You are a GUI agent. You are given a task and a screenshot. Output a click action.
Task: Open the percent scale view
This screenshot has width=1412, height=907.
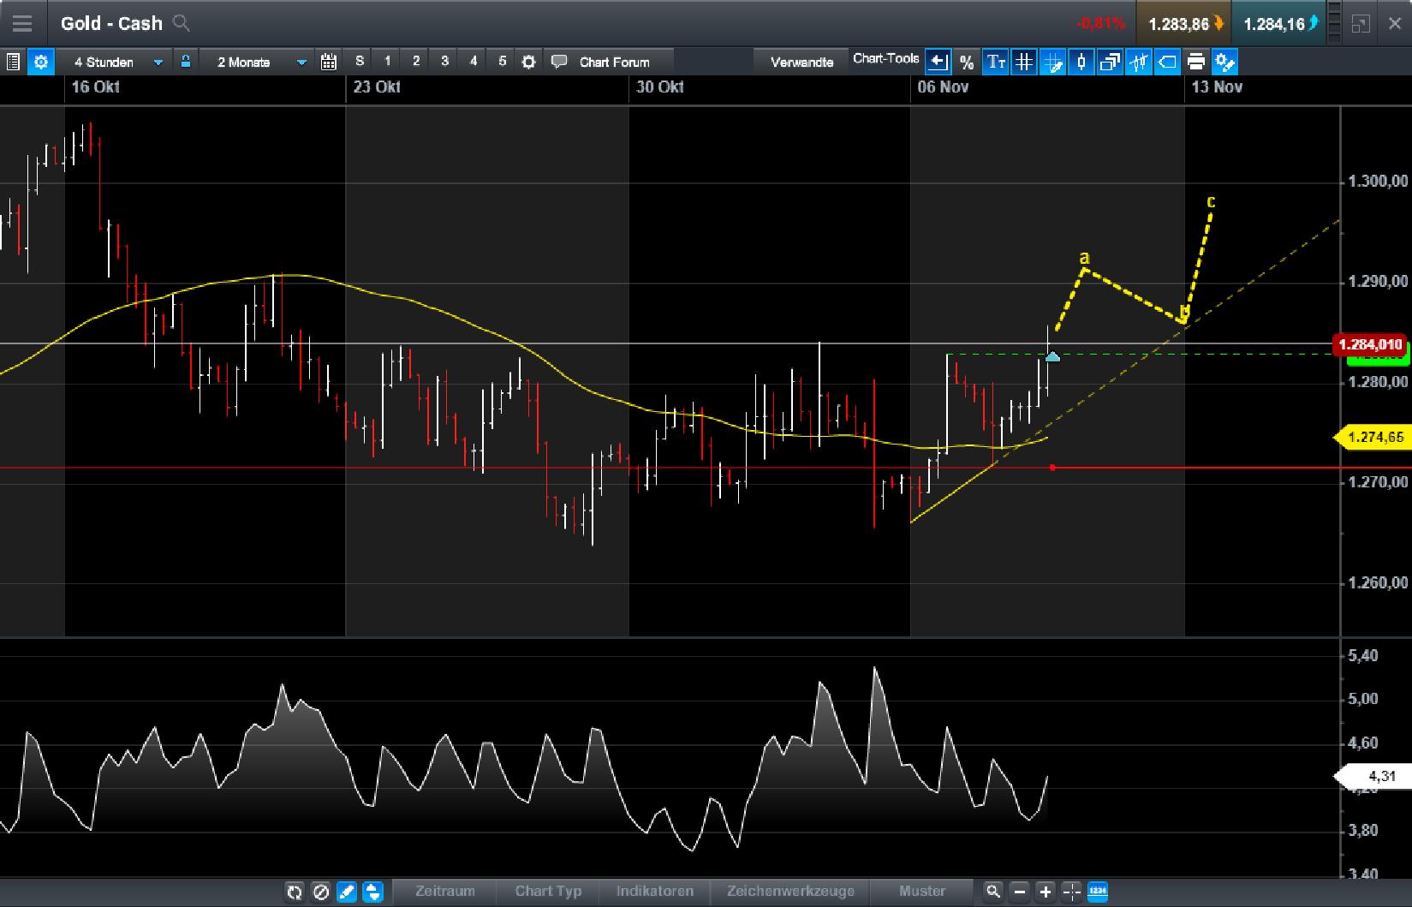click(967, 62)
